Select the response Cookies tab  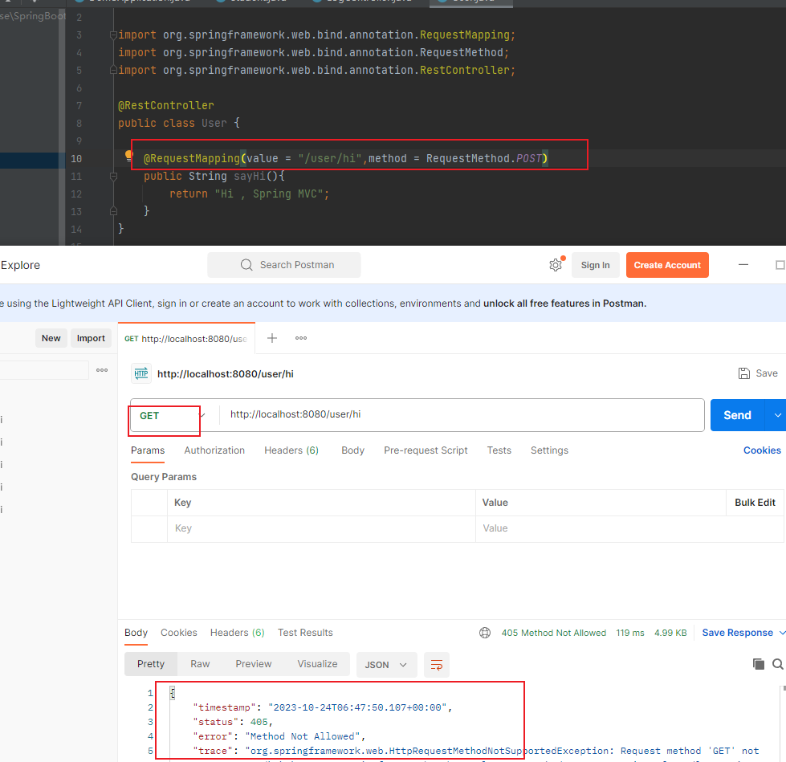click(x=178, y=633)
